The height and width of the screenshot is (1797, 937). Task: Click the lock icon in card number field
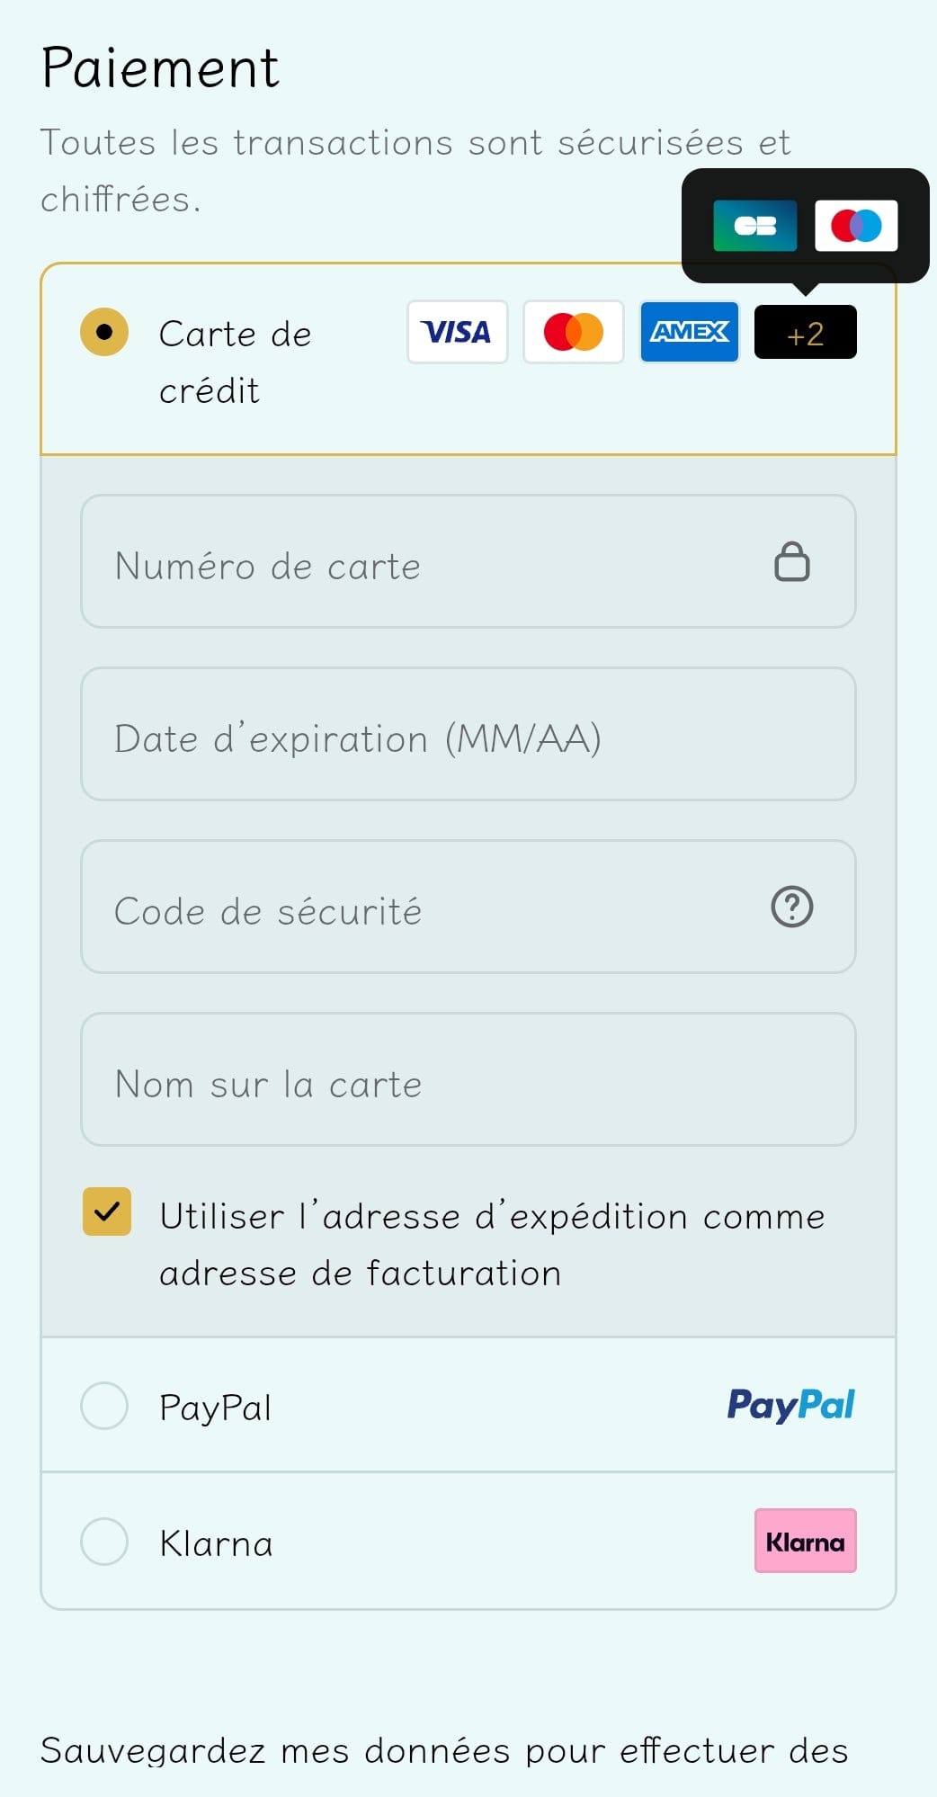coord(791,562)
